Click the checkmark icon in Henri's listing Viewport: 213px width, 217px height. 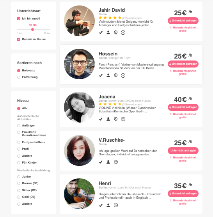click(x=101, y=205)
